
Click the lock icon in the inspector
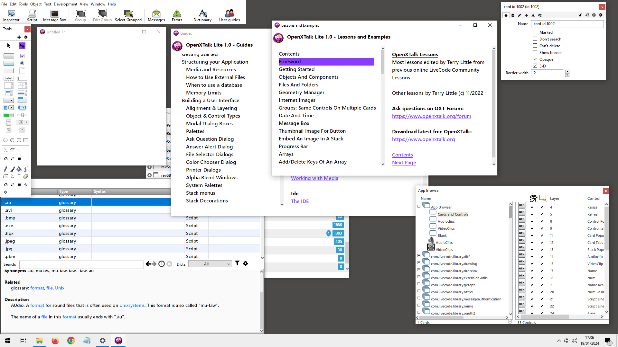tap(580, 15)
